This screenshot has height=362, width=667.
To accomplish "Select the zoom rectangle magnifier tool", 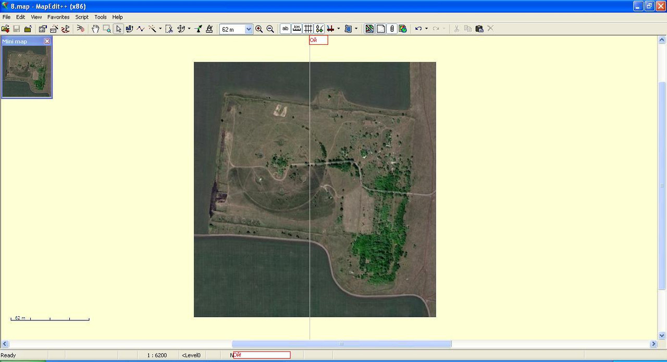I will [x=107, y=29].
